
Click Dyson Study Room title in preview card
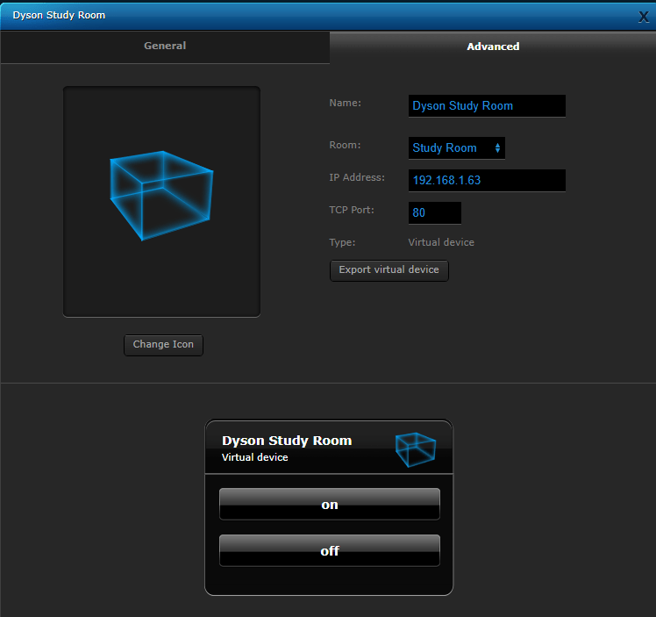(287, 441)
